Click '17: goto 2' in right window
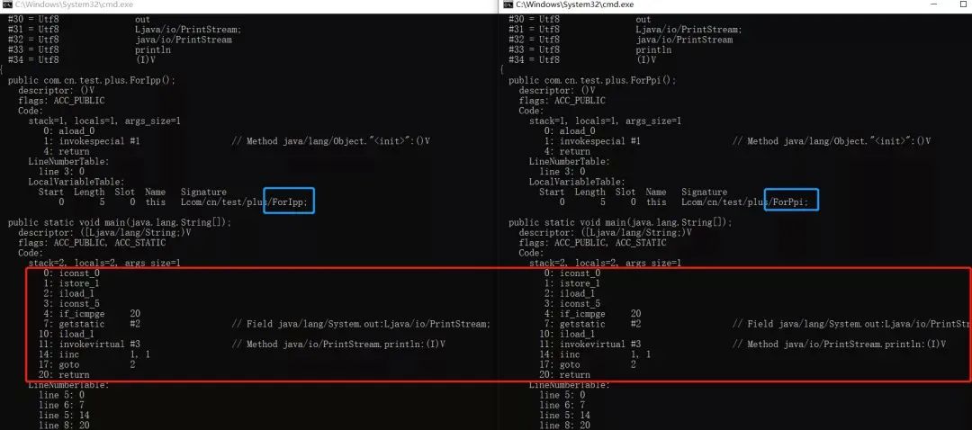972x430 pixels. 588,365
